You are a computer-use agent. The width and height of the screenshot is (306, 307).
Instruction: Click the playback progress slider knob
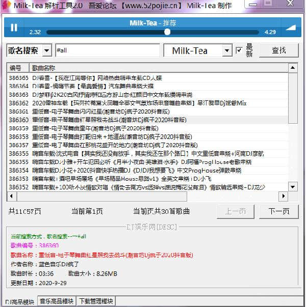tap(167, 32)
